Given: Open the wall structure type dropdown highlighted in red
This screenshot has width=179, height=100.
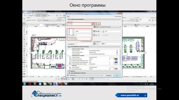Looking at the screenshot, I should pos(79,24).
